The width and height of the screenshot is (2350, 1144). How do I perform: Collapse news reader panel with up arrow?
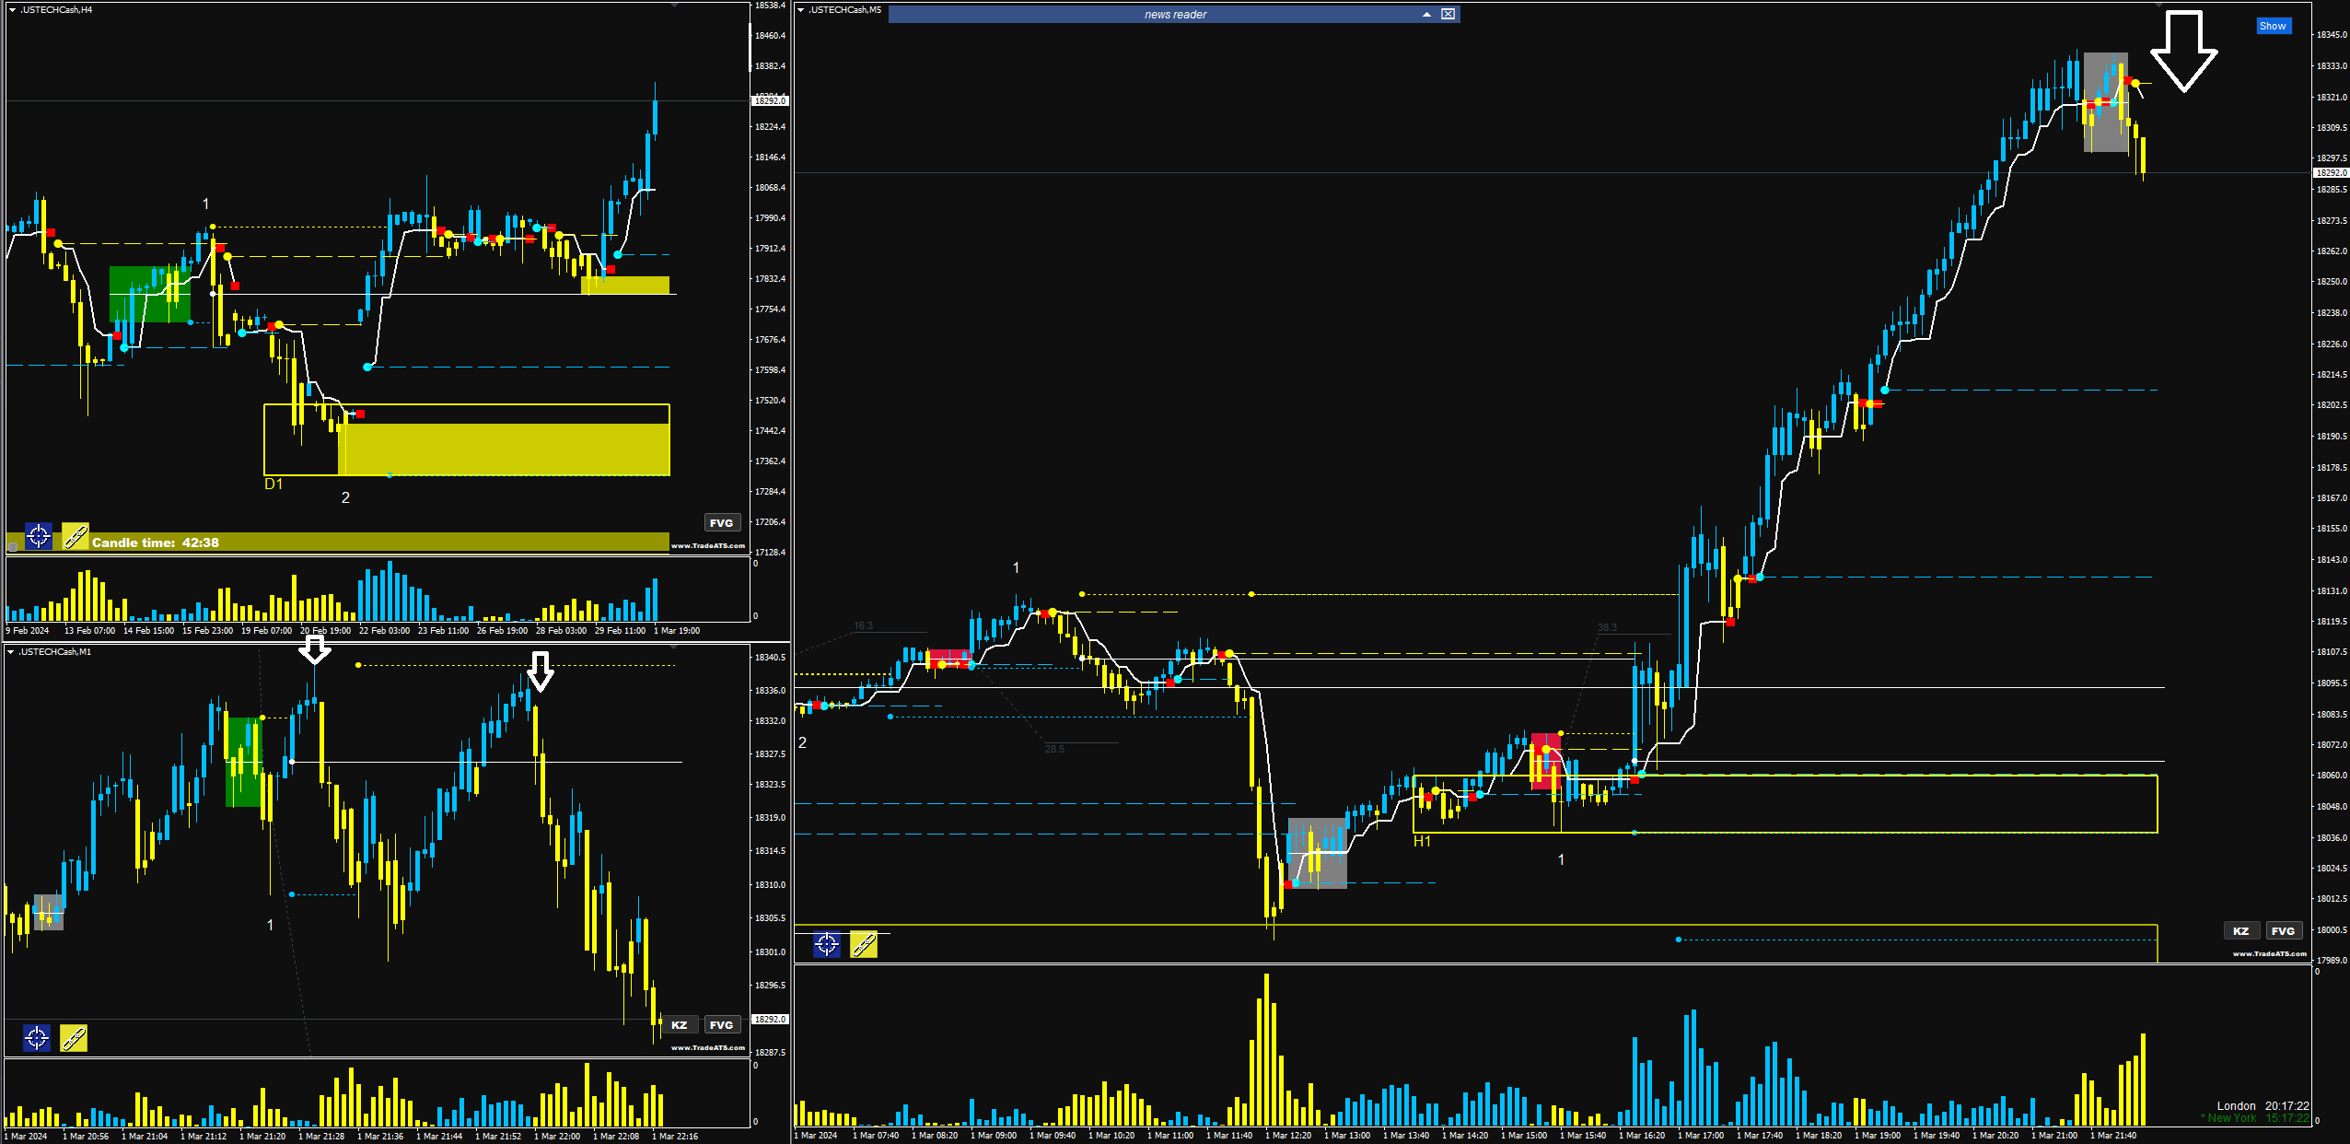tap(1426, 14)
